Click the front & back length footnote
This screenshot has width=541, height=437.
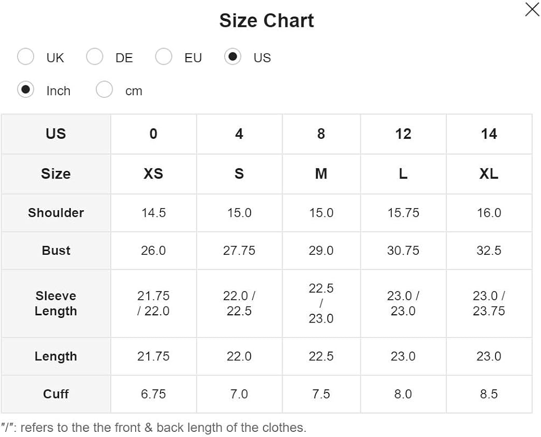click(x=154, y=428)
